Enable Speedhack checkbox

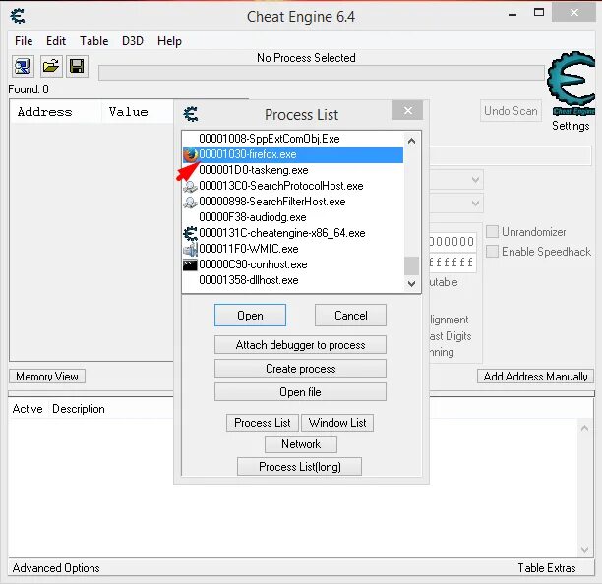tap(492, 252)
